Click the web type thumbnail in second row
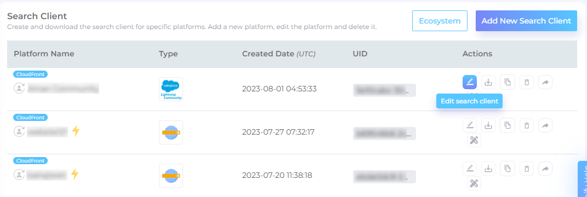Viewport: 587px width, 197px height. tap(171, 132)
